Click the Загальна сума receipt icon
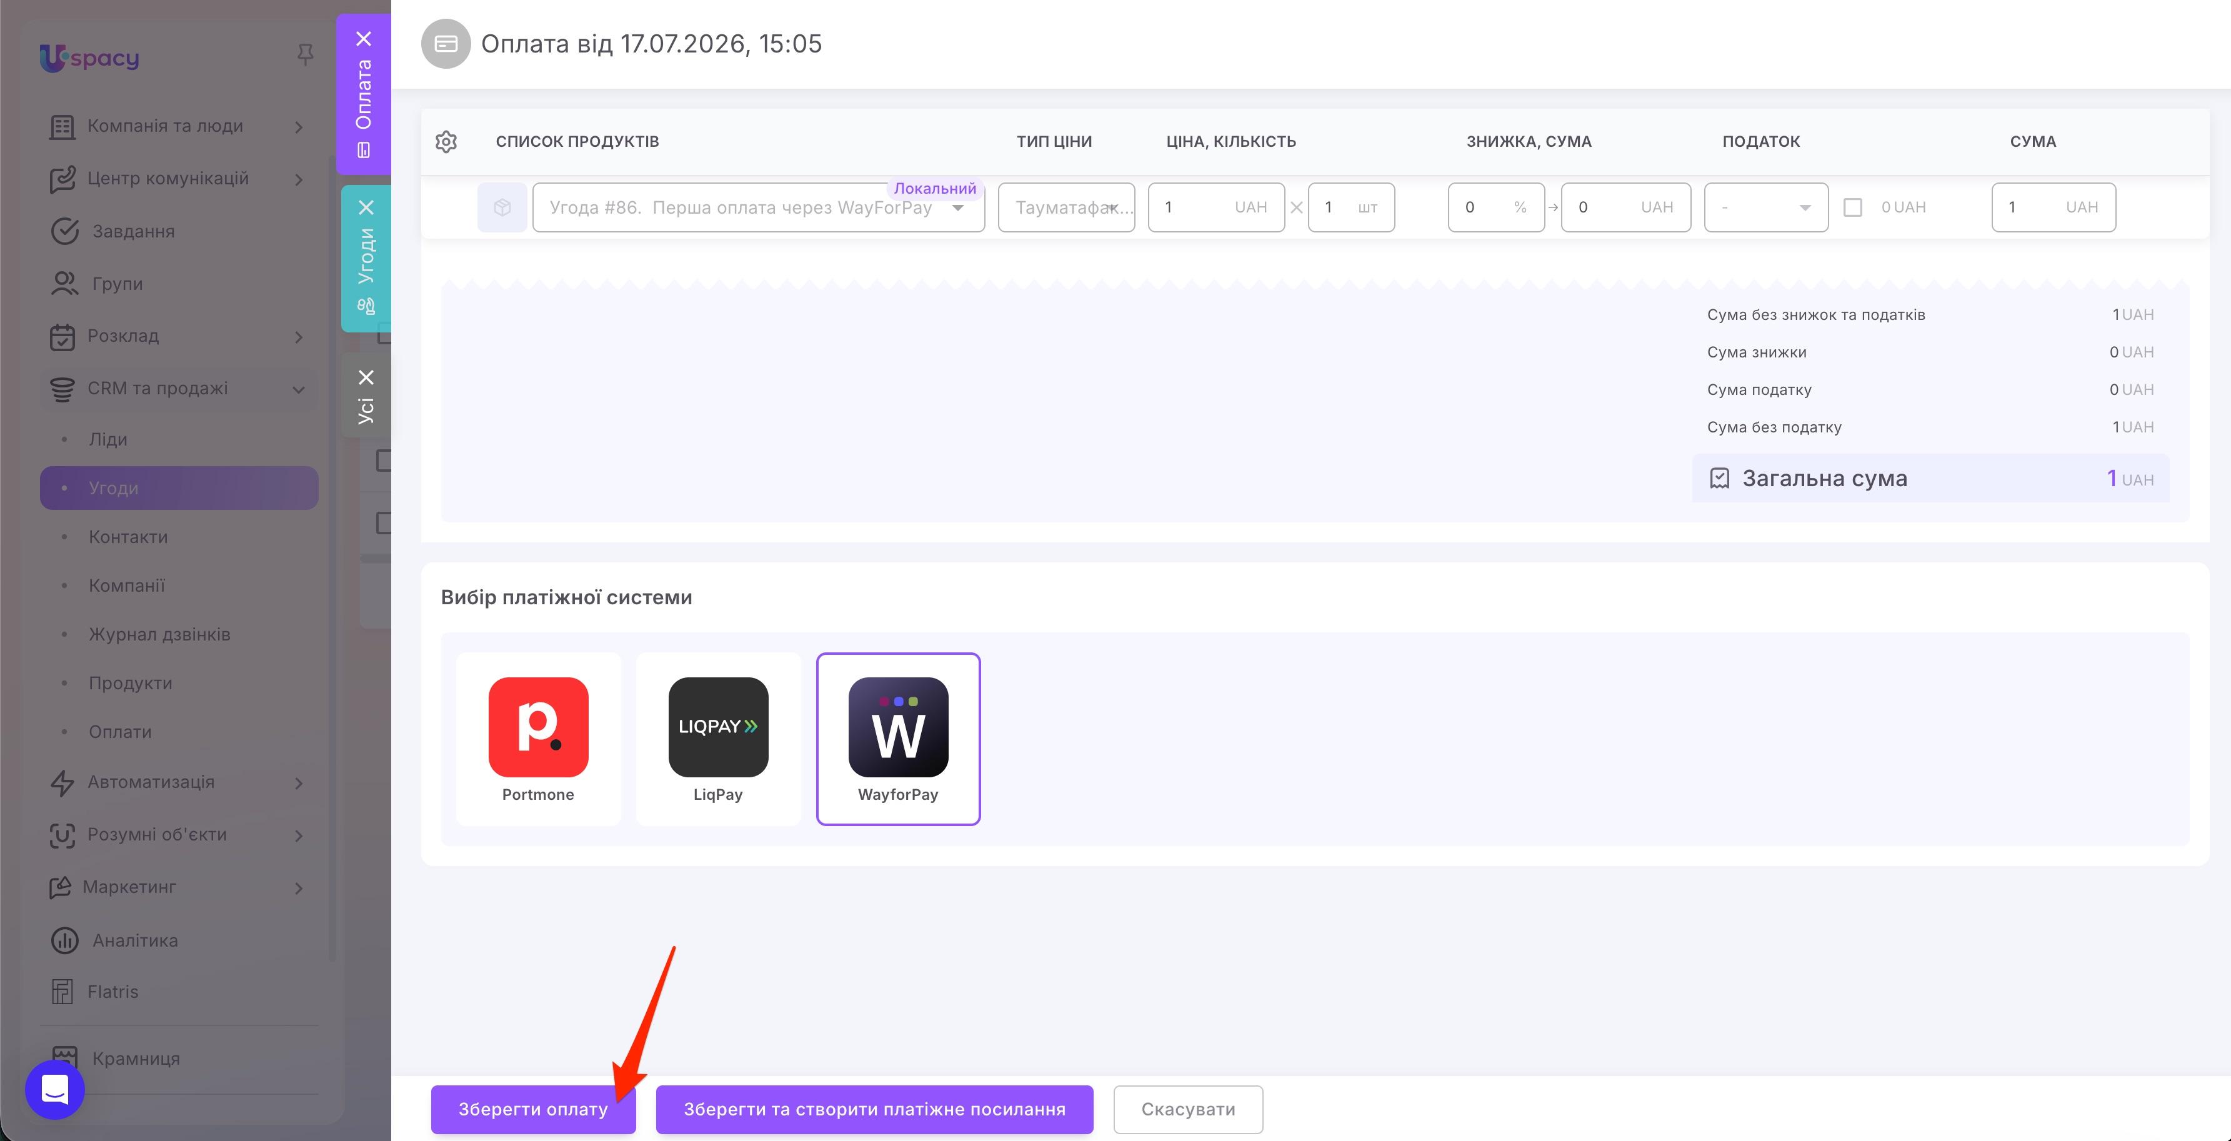 (x=1719, y=479)
